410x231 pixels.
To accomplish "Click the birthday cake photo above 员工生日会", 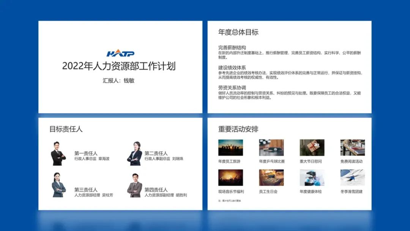I will (271, 178).
